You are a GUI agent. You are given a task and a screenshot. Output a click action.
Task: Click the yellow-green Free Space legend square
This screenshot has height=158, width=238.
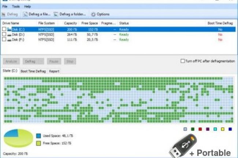click(38, 143)
